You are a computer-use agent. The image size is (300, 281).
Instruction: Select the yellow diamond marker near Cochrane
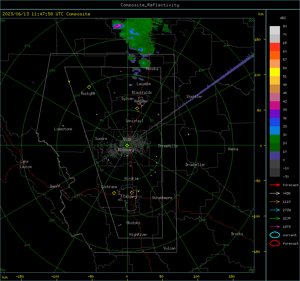(114, 193)
